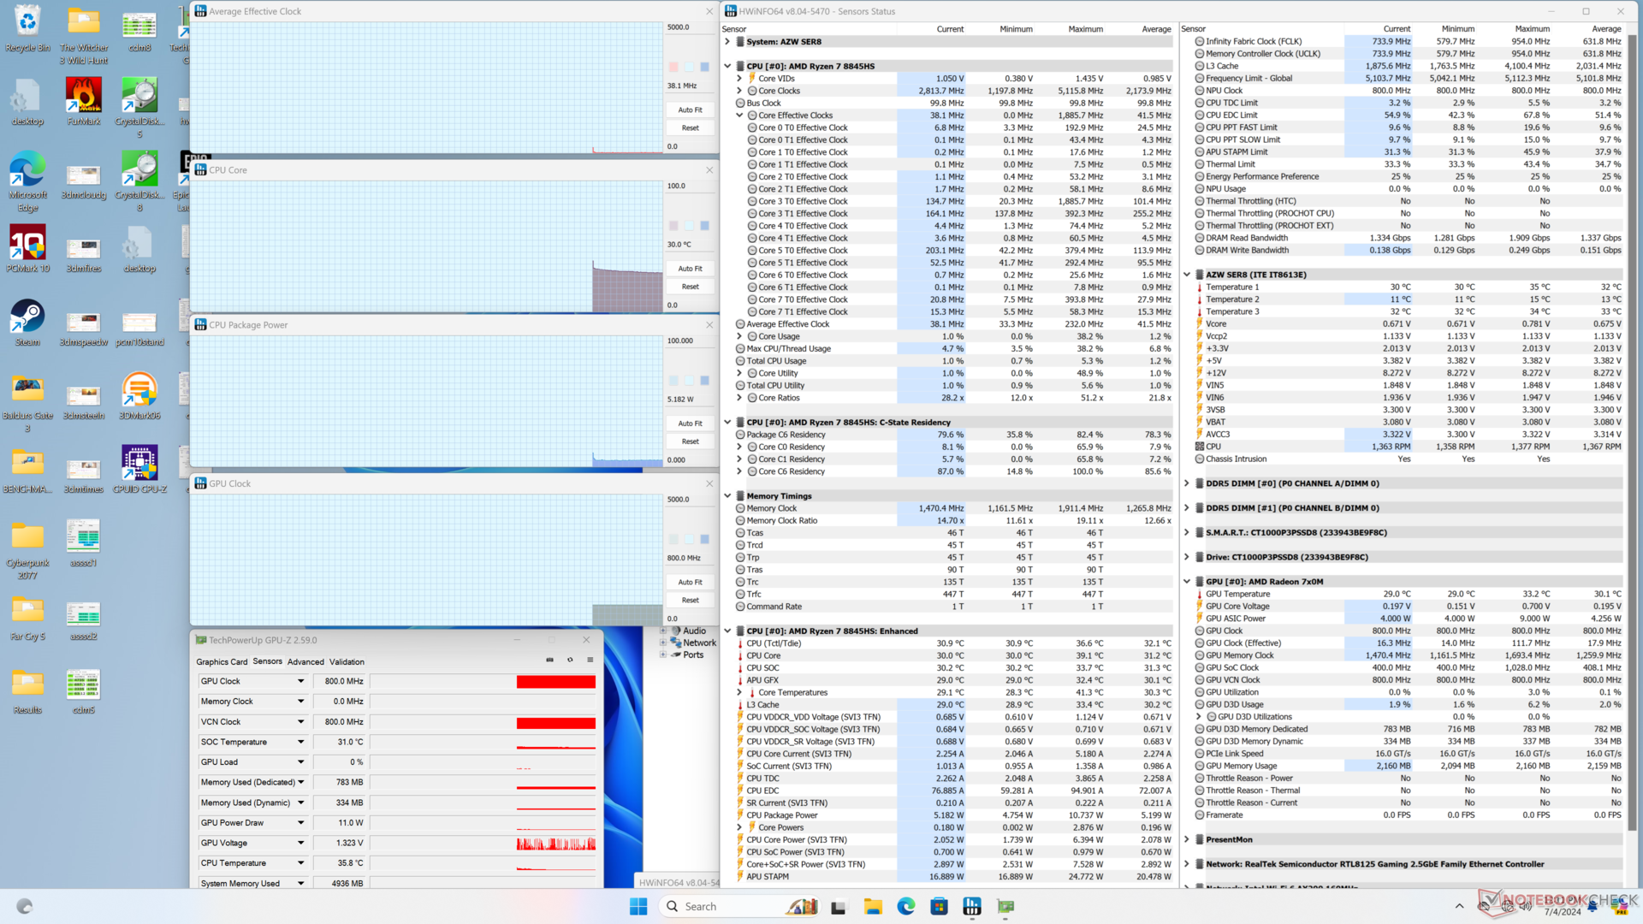Open GPU Voltage sensor dropdown arrow
Image resolution: width=1643 pixels, height=924 pixels.
tap(300, 844)
